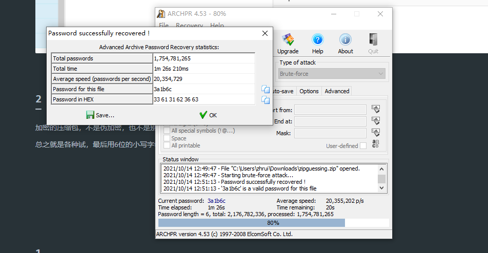Click the status window scroll down arrow

point(381,188)
